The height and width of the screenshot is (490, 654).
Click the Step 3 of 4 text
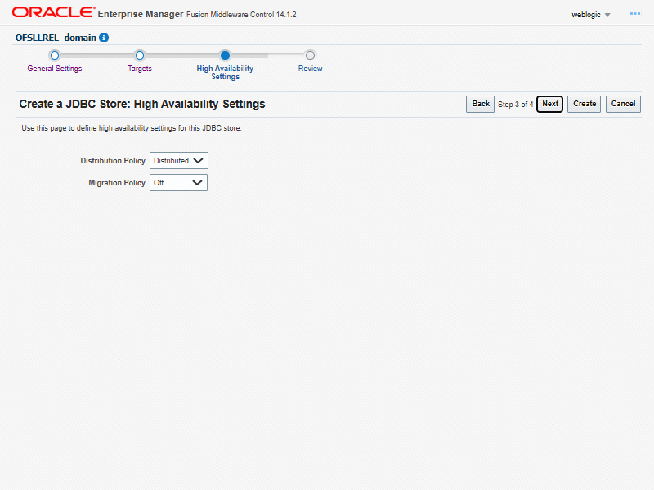[515, 105]
